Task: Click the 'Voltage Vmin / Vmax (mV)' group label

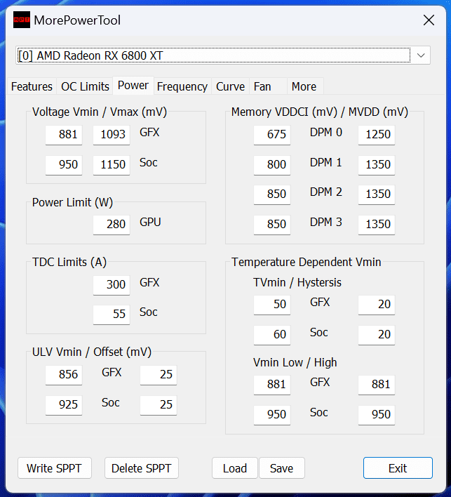Action: tap(100, 112)
